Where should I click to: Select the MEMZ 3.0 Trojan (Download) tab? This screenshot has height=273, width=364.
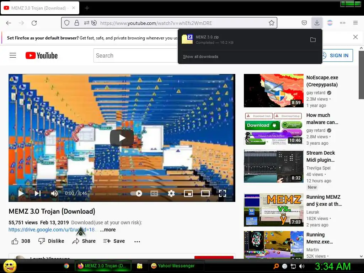[x=40, y=8]
